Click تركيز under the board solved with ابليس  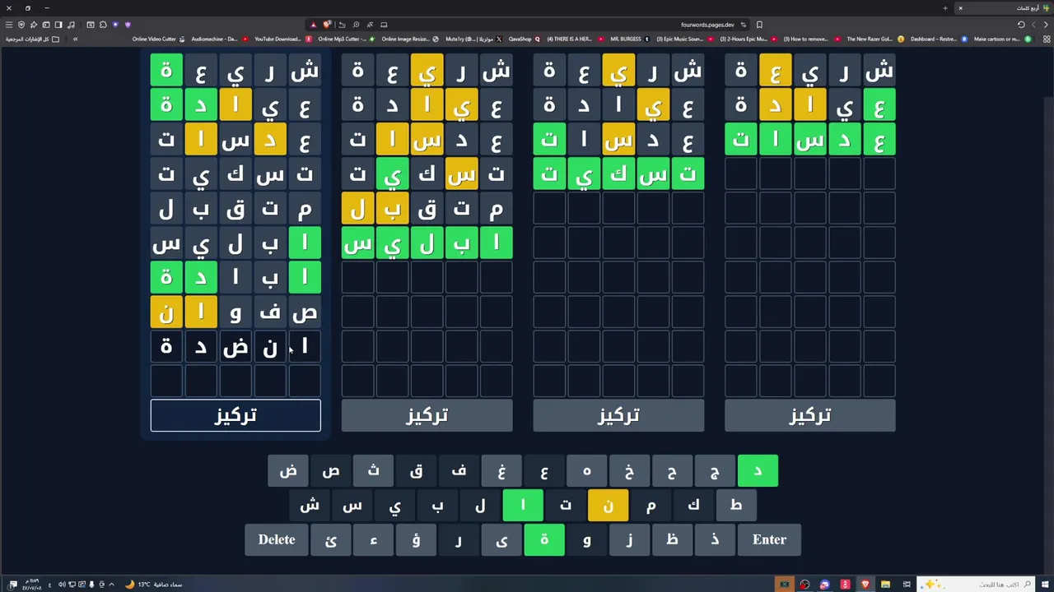point(427,415)
